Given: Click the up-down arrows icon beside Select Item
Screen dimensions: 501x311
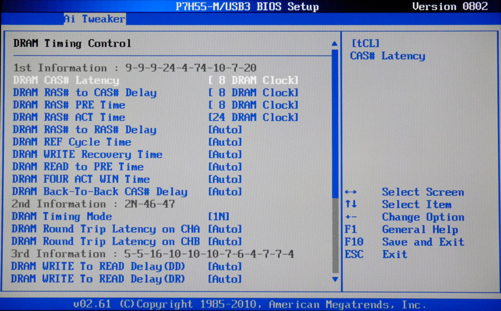Looking at the screenshot, I should 351,205.
